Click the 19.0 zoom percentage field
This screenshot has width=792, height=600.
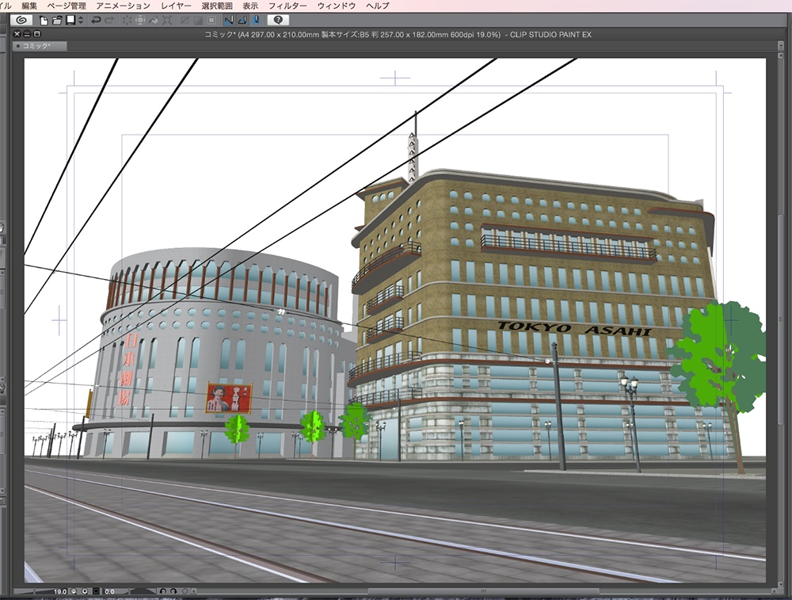[x=60, y=591]
